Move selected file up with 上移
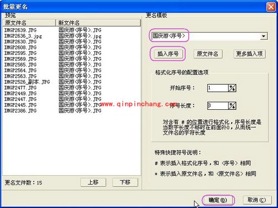 click(x=93, y=182)
